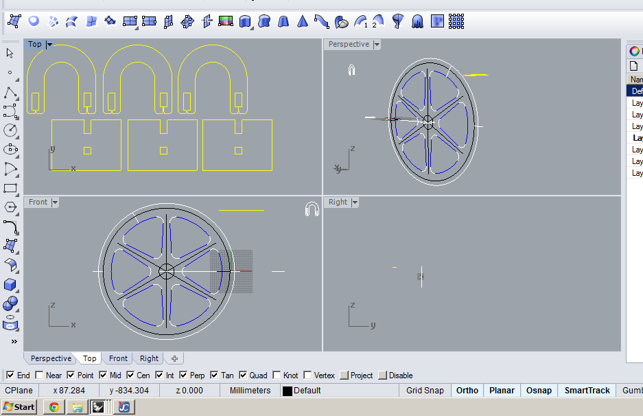The image size is (643, 416).
Task: Select the Extrude straight tool
Action: tap(245, 21)
